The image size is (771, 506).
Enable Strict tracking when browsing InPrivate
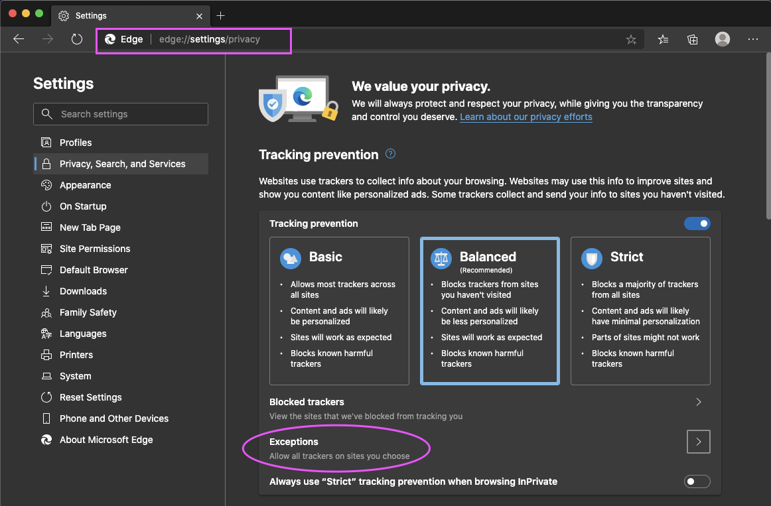tap(697, 481)
